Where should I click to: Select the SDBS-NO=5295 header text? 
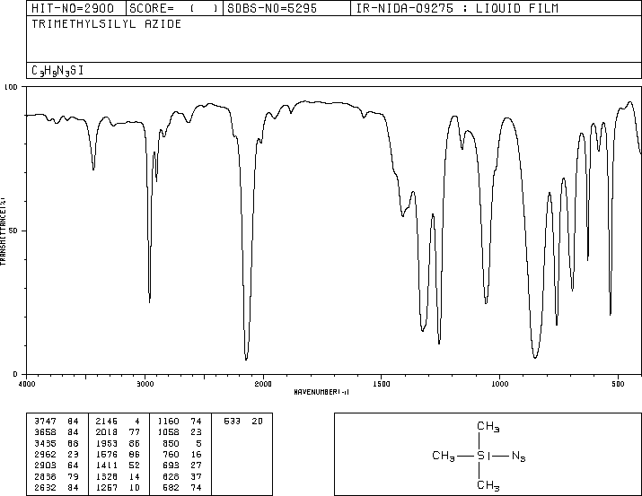click(272, 8)
